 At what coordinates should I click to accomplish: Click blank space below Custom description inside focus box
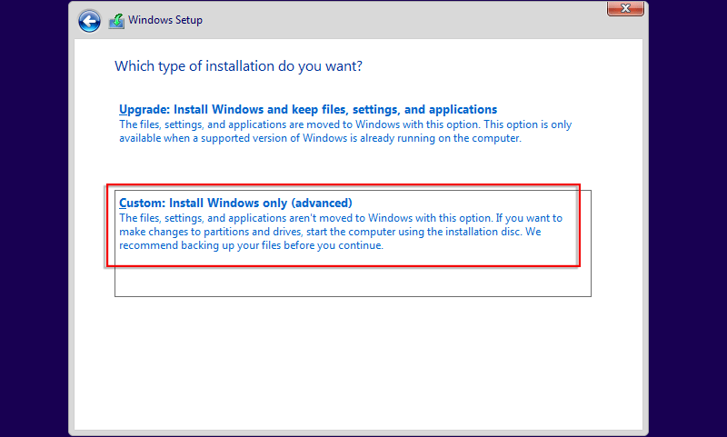(x=353, y=281)
